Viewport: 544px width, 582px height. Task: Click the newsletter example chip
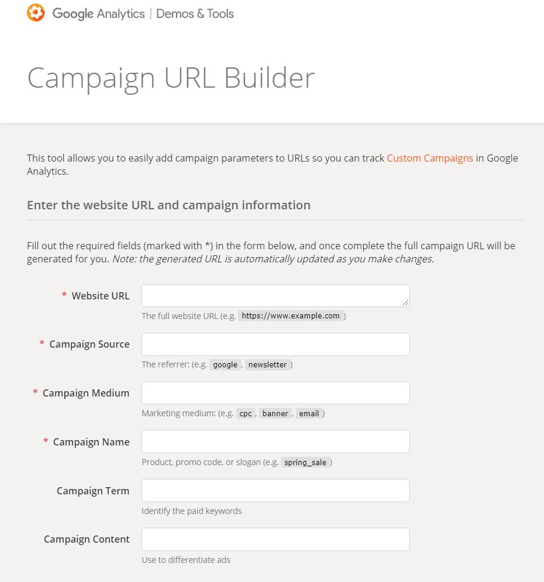pyautogui.click(x=267, y=365)
